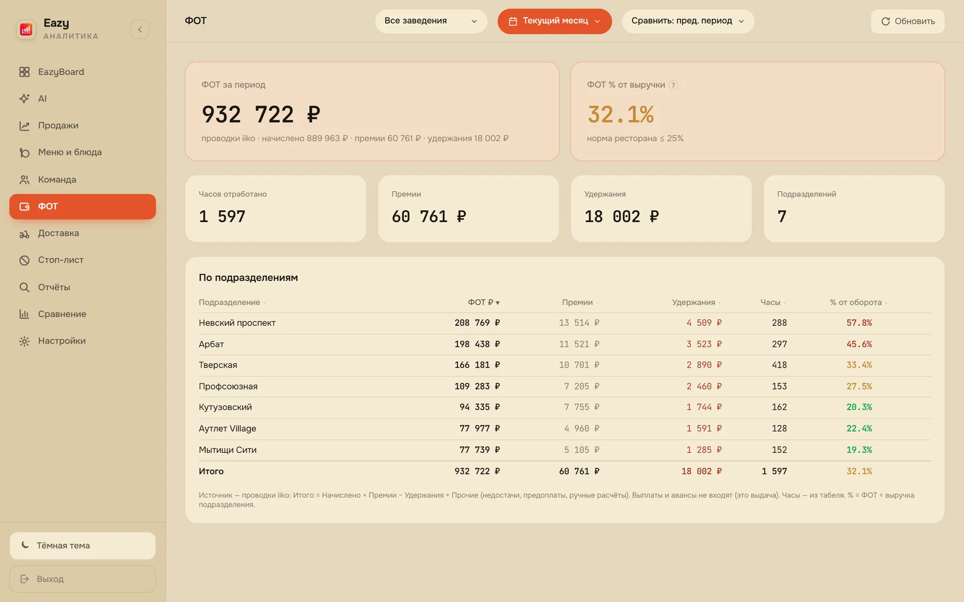Sort by the Подразделение column header
Image resolution: width=964 pixels, height=602 pixels.
232,302
